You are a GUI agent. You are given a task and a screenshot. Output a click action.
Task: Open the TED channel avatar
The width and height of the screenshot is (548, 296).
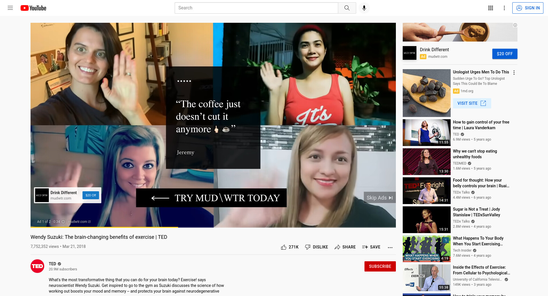(37, 266)
